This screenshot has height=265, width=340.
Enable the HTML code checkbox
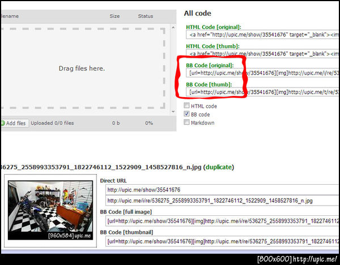pos(186,106)
